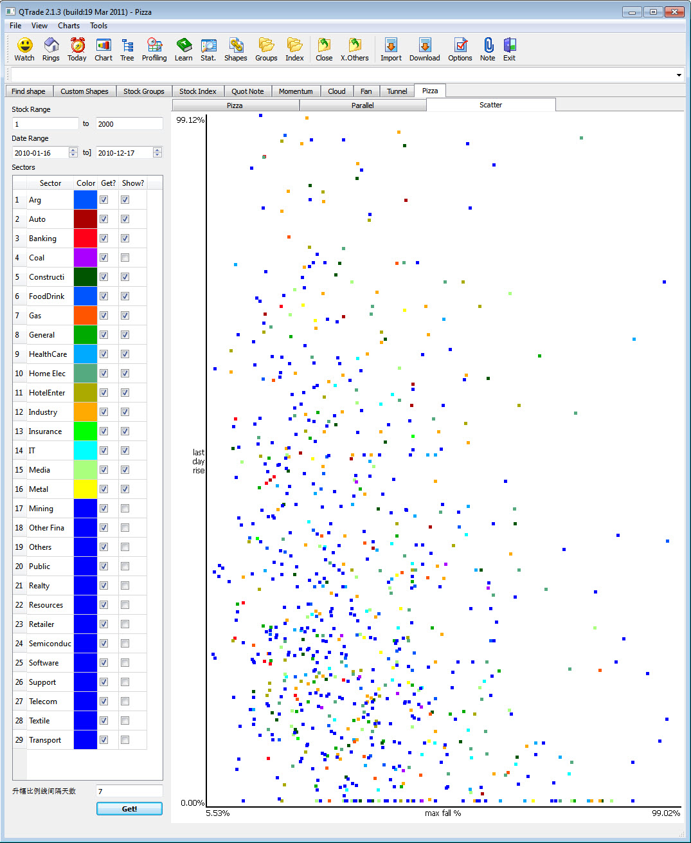Open the Profiling tool
This screenshot has width=691, height=843.
[154, 48]
